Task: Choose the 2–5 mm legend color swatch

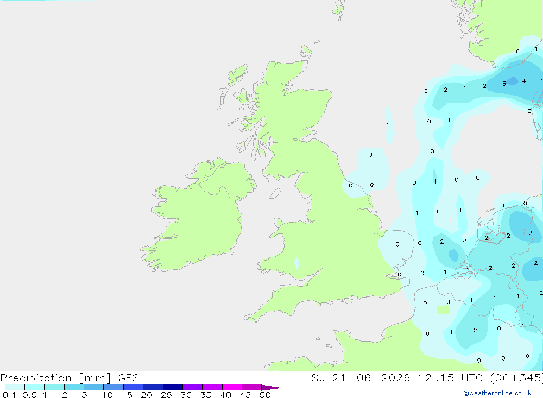Action: coord(74,387)
